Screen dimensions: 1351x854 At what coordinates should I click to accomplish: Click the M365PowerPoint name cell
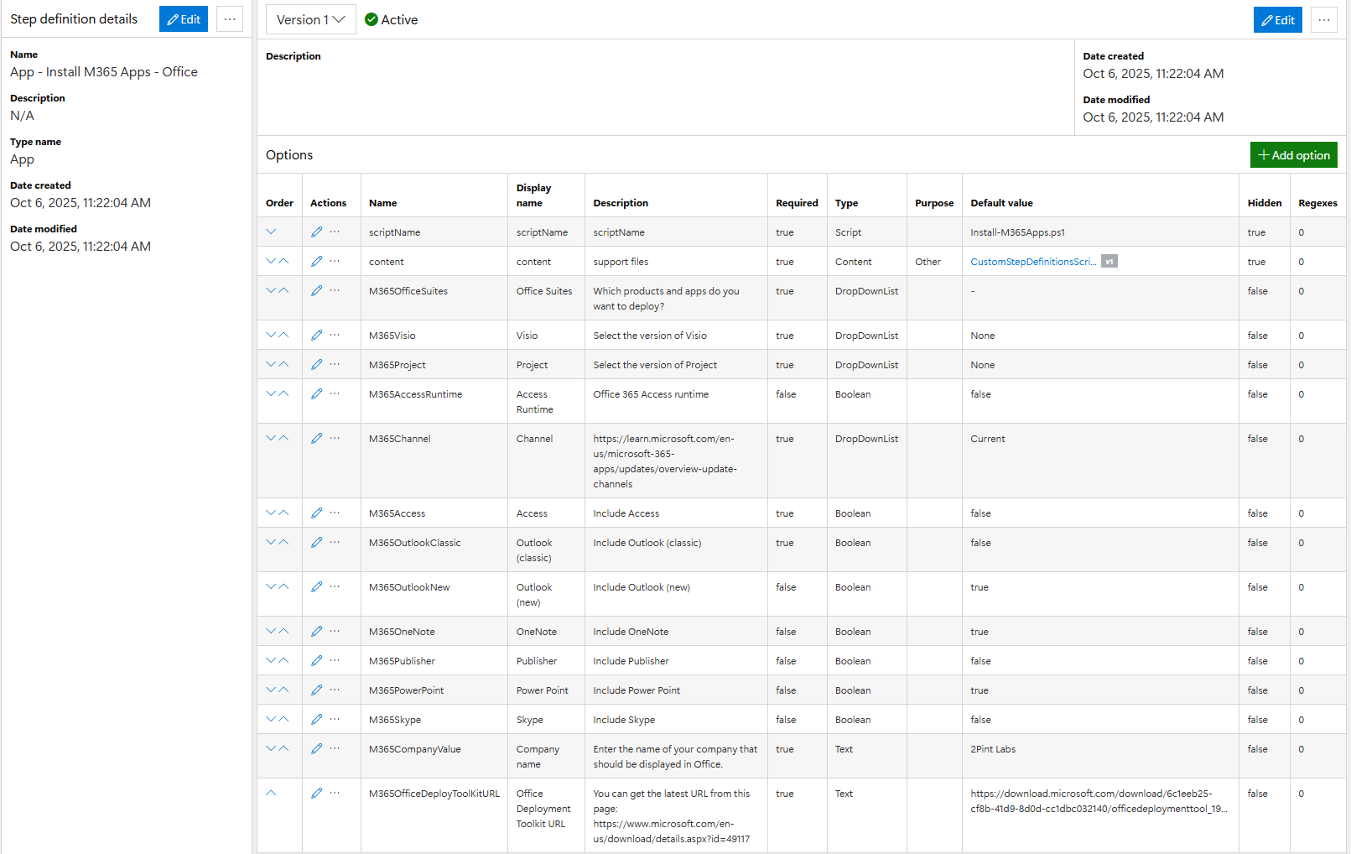tap(407, 690)
